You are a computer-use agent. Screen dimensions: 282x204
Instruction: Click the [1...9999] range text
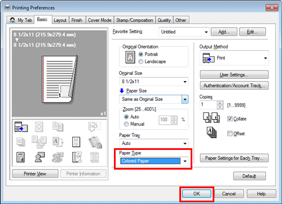tap(236, 105)
